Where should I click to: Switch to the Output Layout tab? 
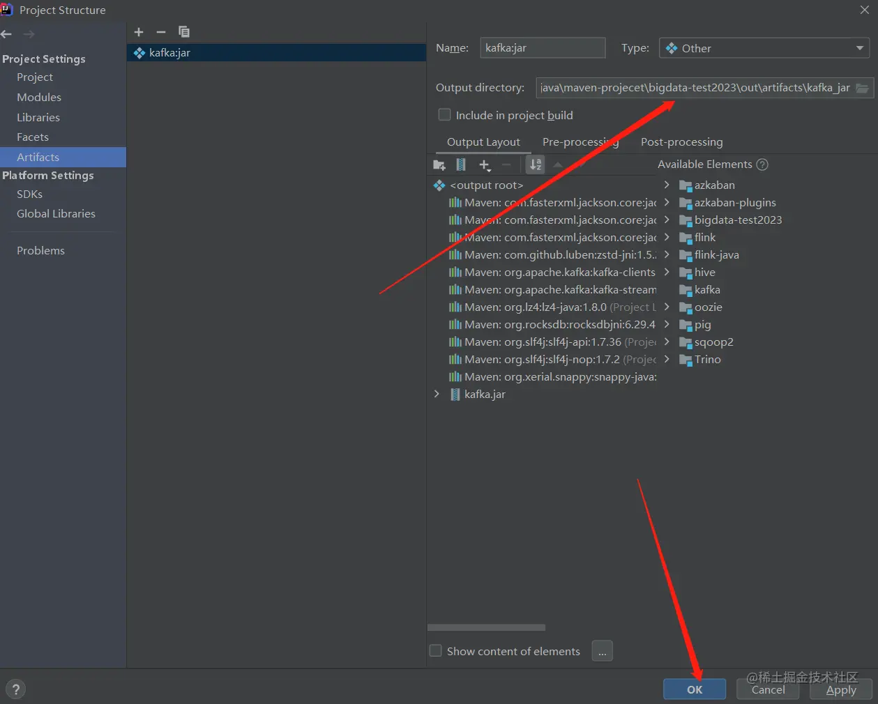coord(483,142)
